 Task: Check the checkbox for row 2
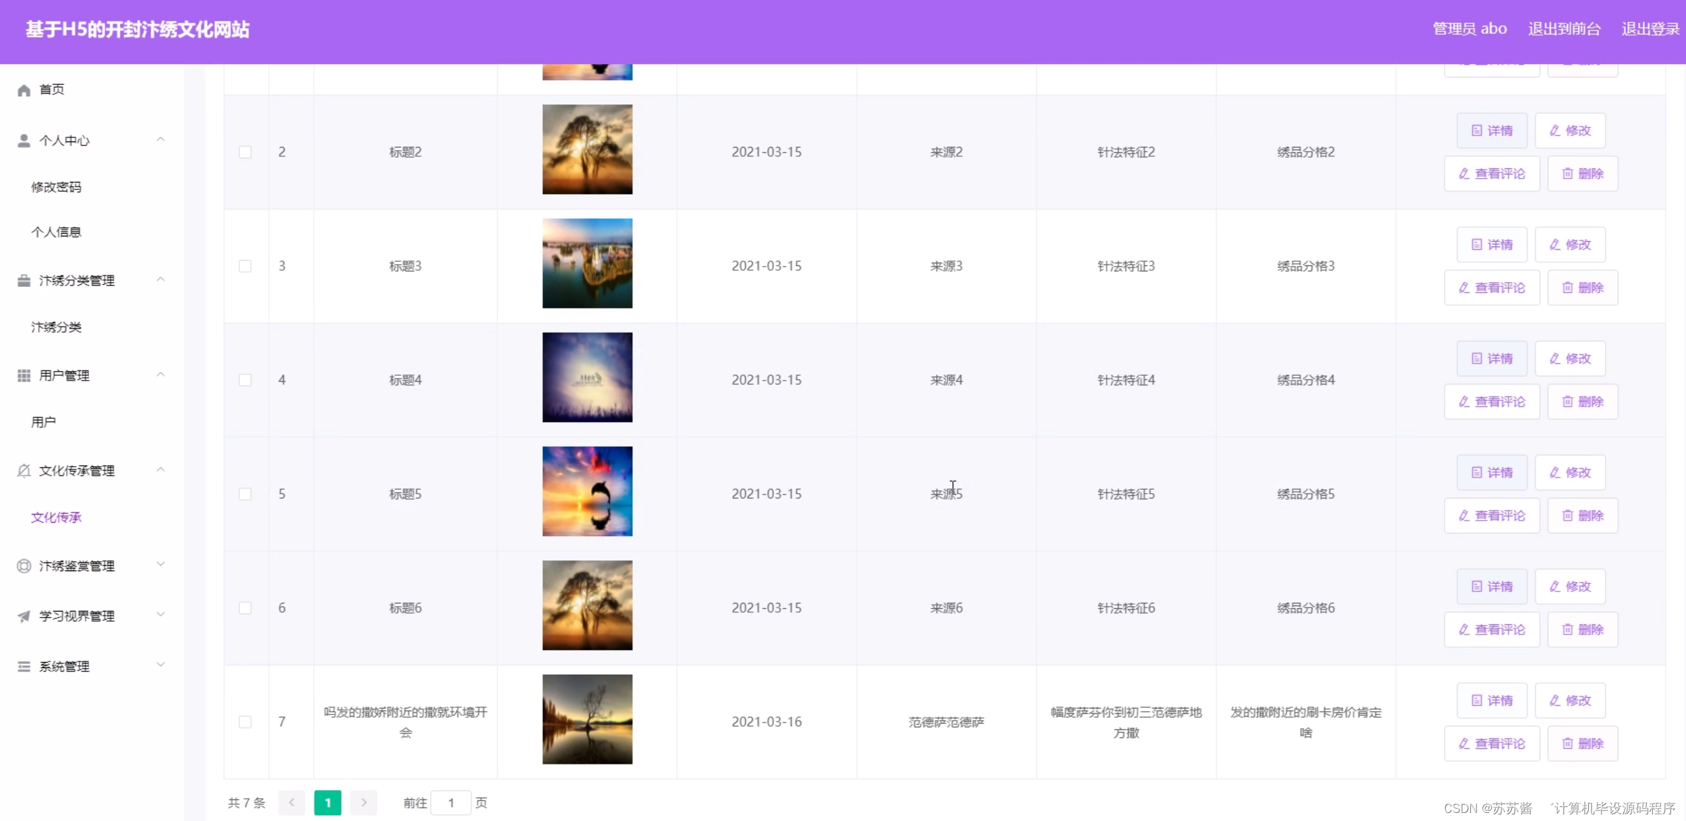245,152
